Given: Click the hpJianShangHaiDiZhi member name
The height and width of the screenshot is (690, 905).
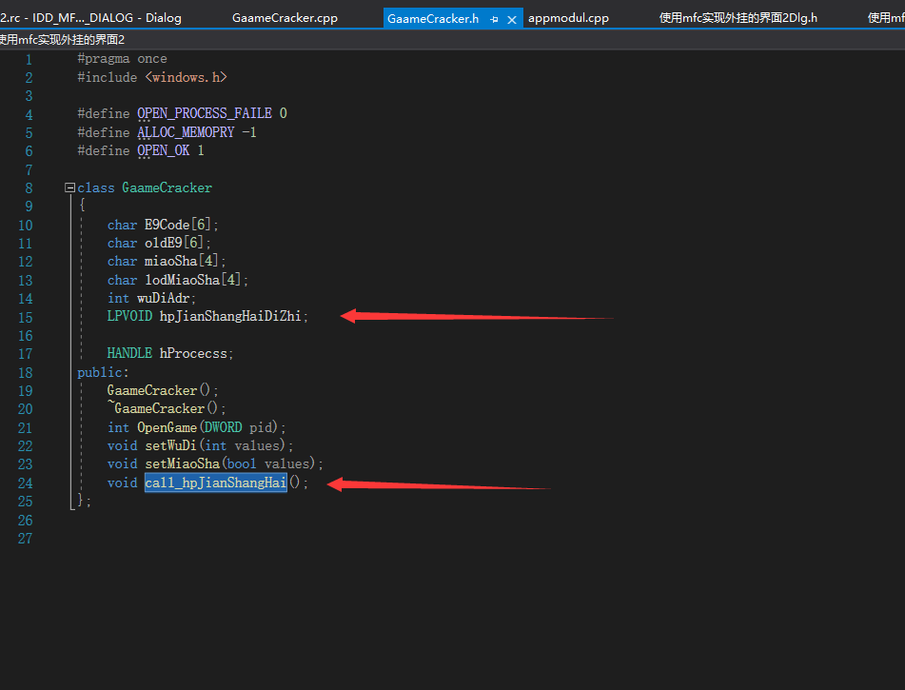Looking at the screenshot, I should point(230,316).
